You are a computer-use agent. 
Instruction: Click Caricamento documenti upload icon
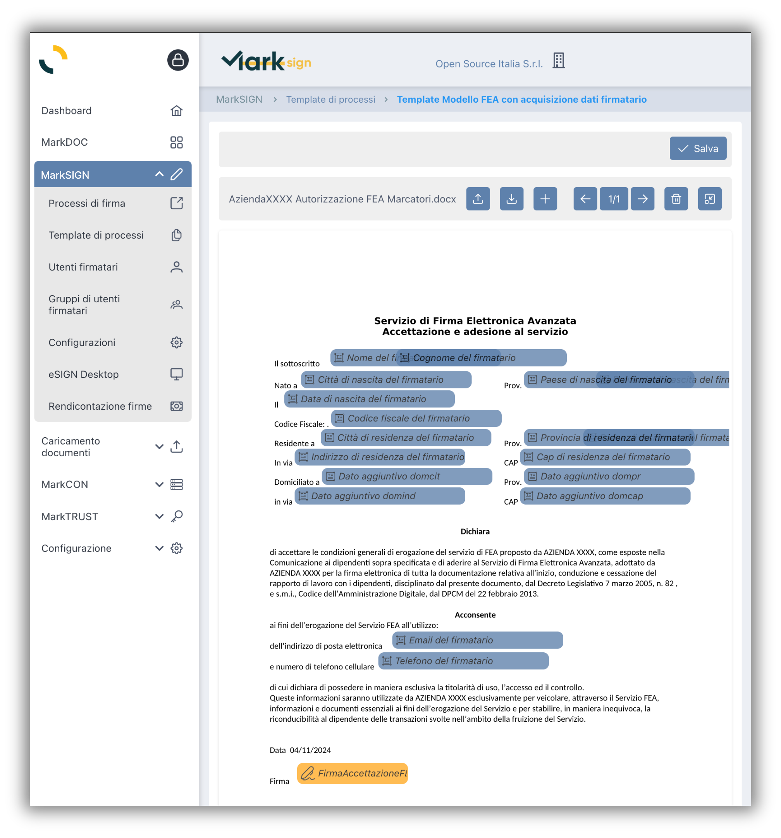(177, 447)
